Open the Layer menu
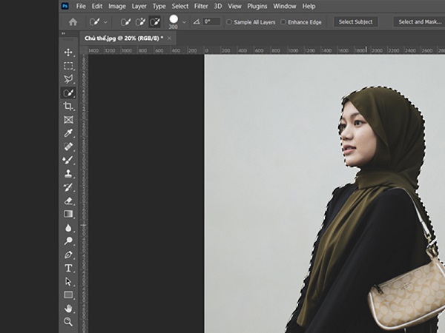445x333 pixels. tap(139, 6)
